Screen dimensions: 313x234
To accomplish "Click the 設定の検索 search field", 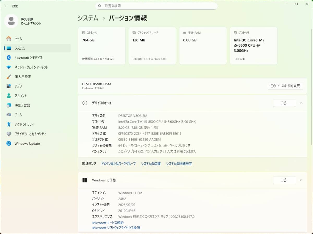I will (156, 6).
